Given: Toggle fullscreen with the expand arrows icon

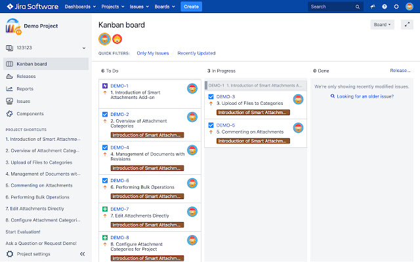Looking at the screenshot, I should [x=407, y=25].
